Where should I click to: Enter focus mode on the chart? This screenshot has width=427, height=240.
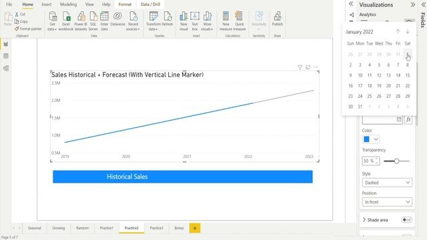(308, 67)
